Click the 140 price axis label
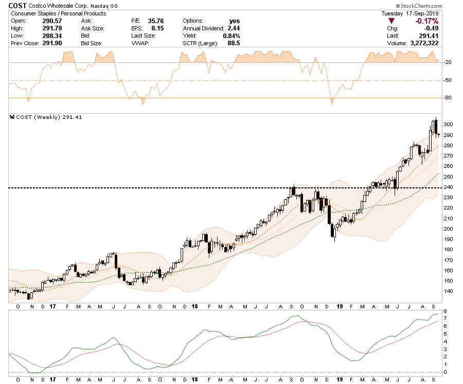Viewport: 463px width, 384px height. 448,291
